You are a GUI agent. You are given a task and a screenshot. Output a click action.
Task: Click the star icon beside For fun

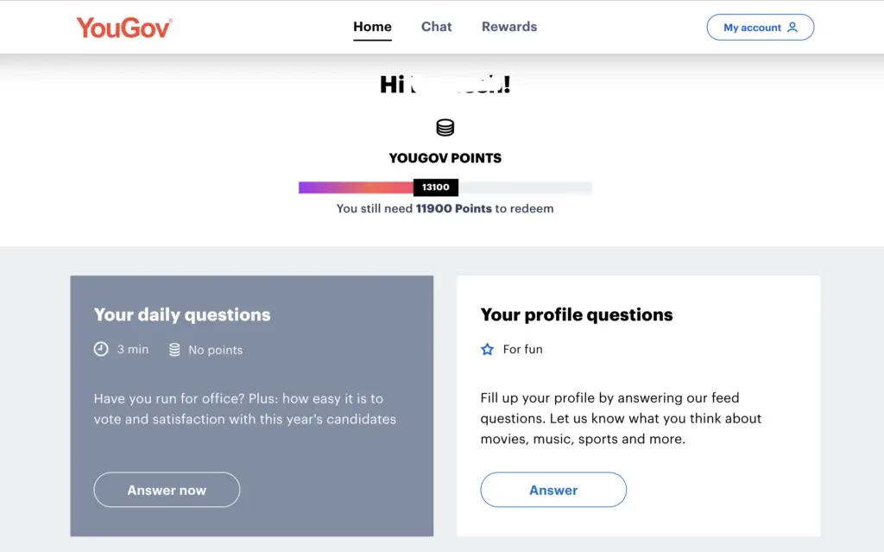point(487,349)
